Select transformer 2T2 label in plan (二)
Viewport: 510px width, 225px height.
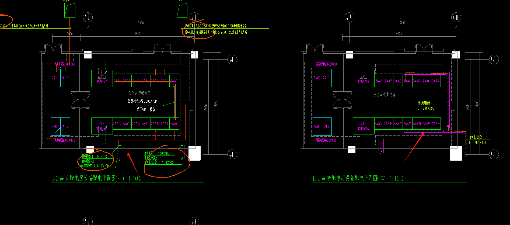pyautogui.click(x=363, y=124)
